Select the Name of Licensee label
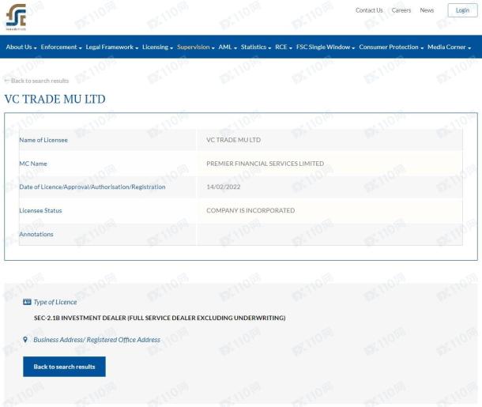 (x=43, y=140)
